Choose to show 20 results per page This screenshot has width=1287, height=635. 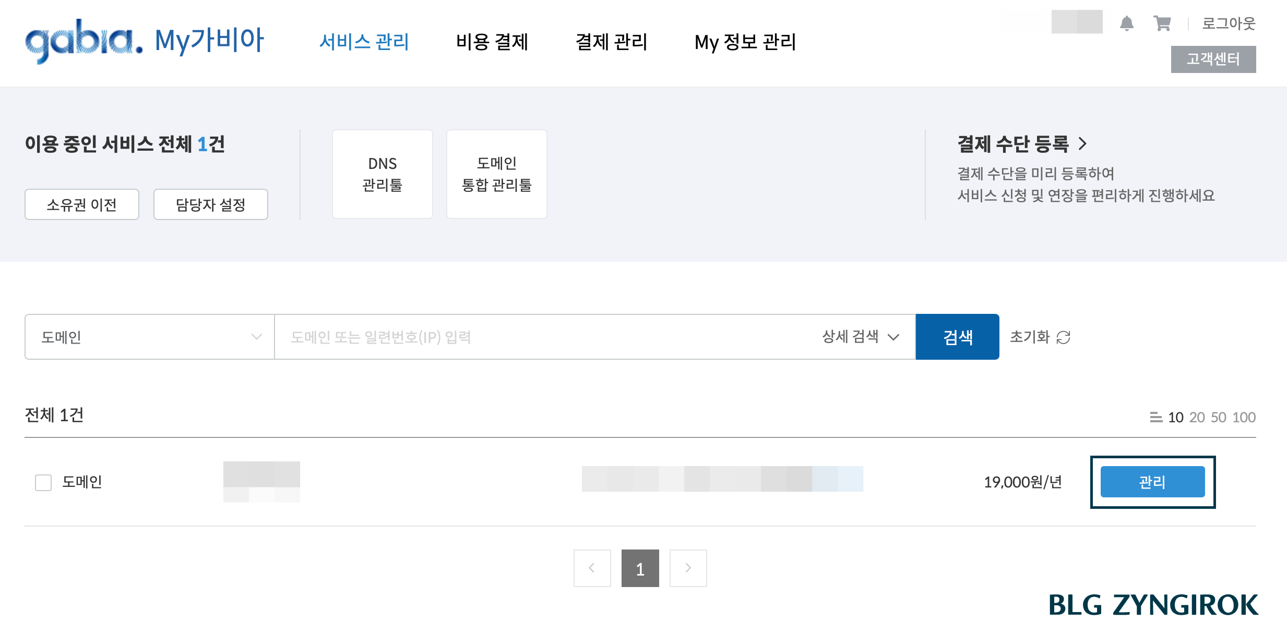(x=1197, y=417)
